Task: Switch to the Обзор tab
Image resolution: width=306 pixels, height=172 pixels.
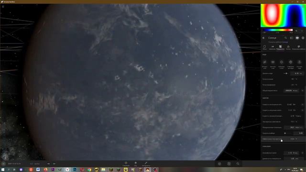Action: pyautogui.click(x=264, y=47)
